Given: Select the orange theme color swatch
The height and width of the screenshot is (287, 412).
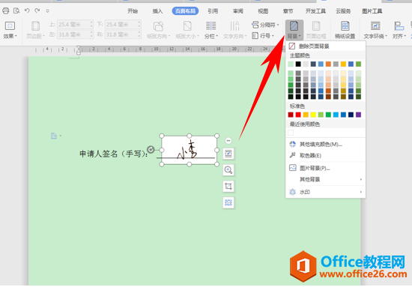Looking at the screenshot, I should tap(328, 64).
